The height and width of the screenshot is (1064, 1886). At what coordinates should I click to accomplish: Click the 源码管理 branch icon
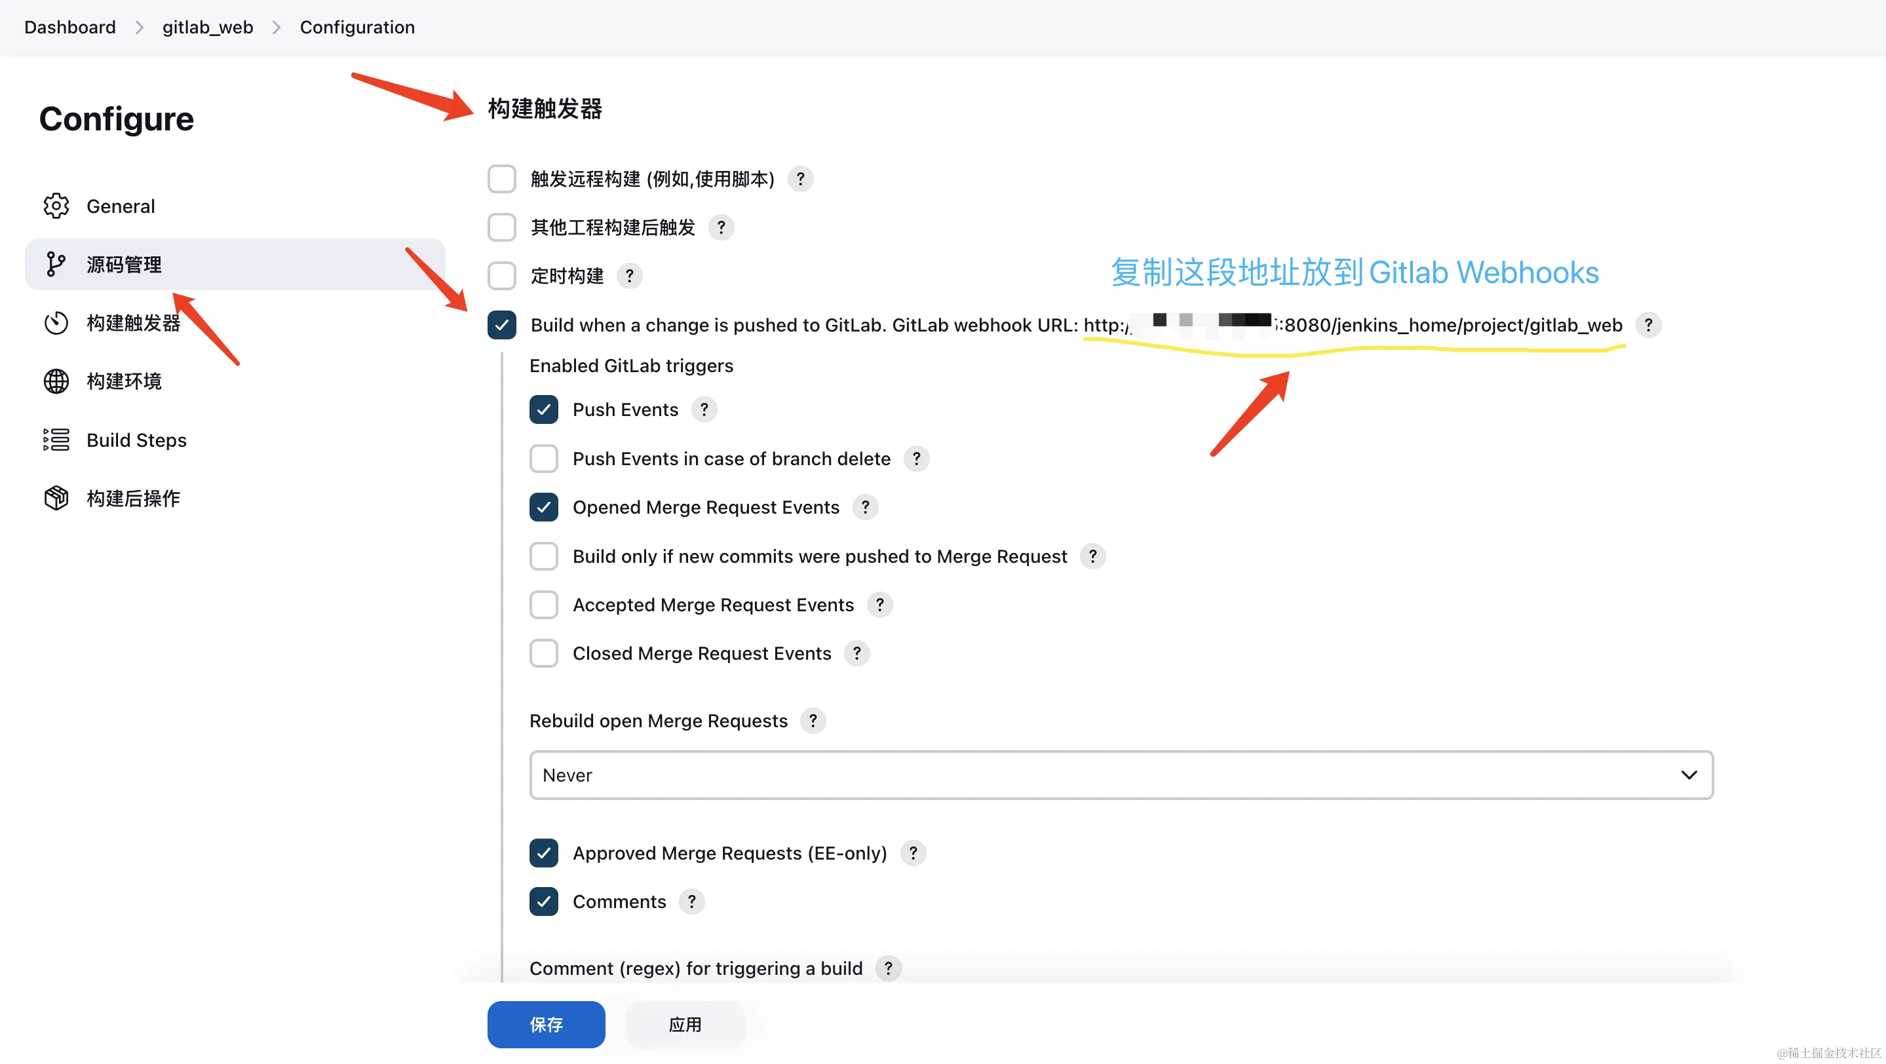[56, 264]
